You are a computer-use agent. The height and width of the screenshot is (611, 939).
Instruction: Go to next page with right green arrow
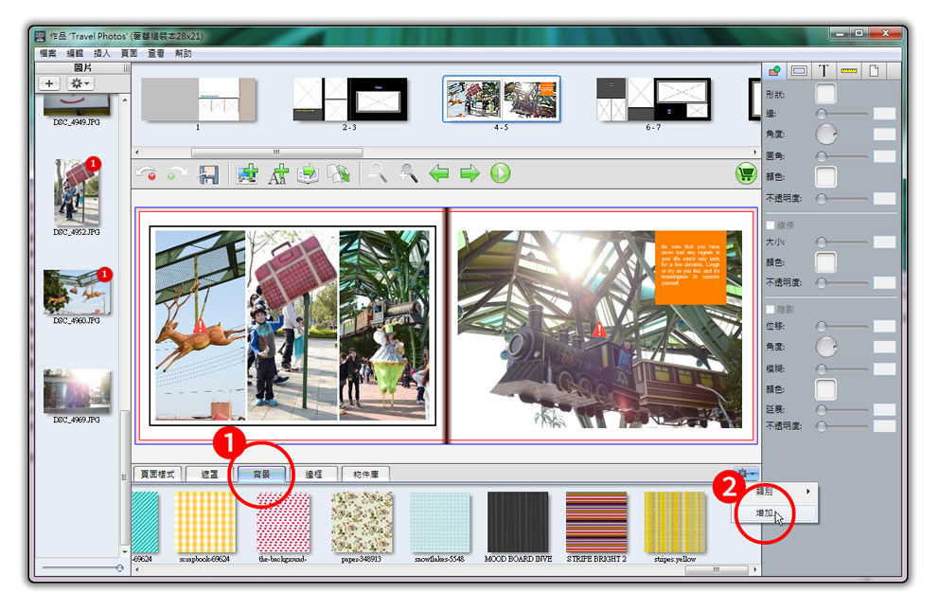(x=469, y=173)
